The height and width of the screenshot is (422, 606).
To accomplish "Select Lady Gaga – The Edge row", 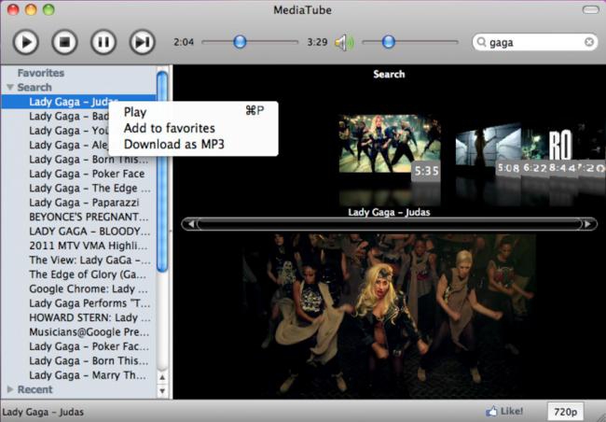I will (78, 188).
